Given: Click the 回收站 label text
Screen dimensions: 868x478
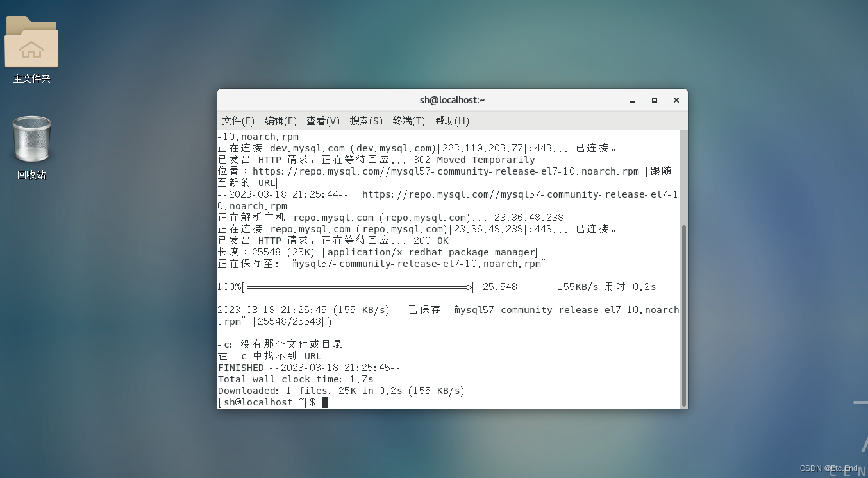Looking at the screenshot, I should 31,175.
